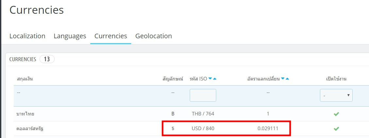Switch to the Languages tab

[70, 36]
